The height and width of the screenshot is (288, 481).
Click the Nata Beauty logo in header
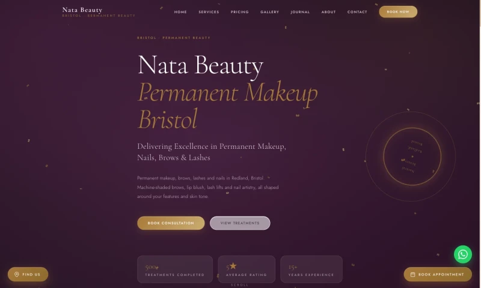[x=99, y=12]
